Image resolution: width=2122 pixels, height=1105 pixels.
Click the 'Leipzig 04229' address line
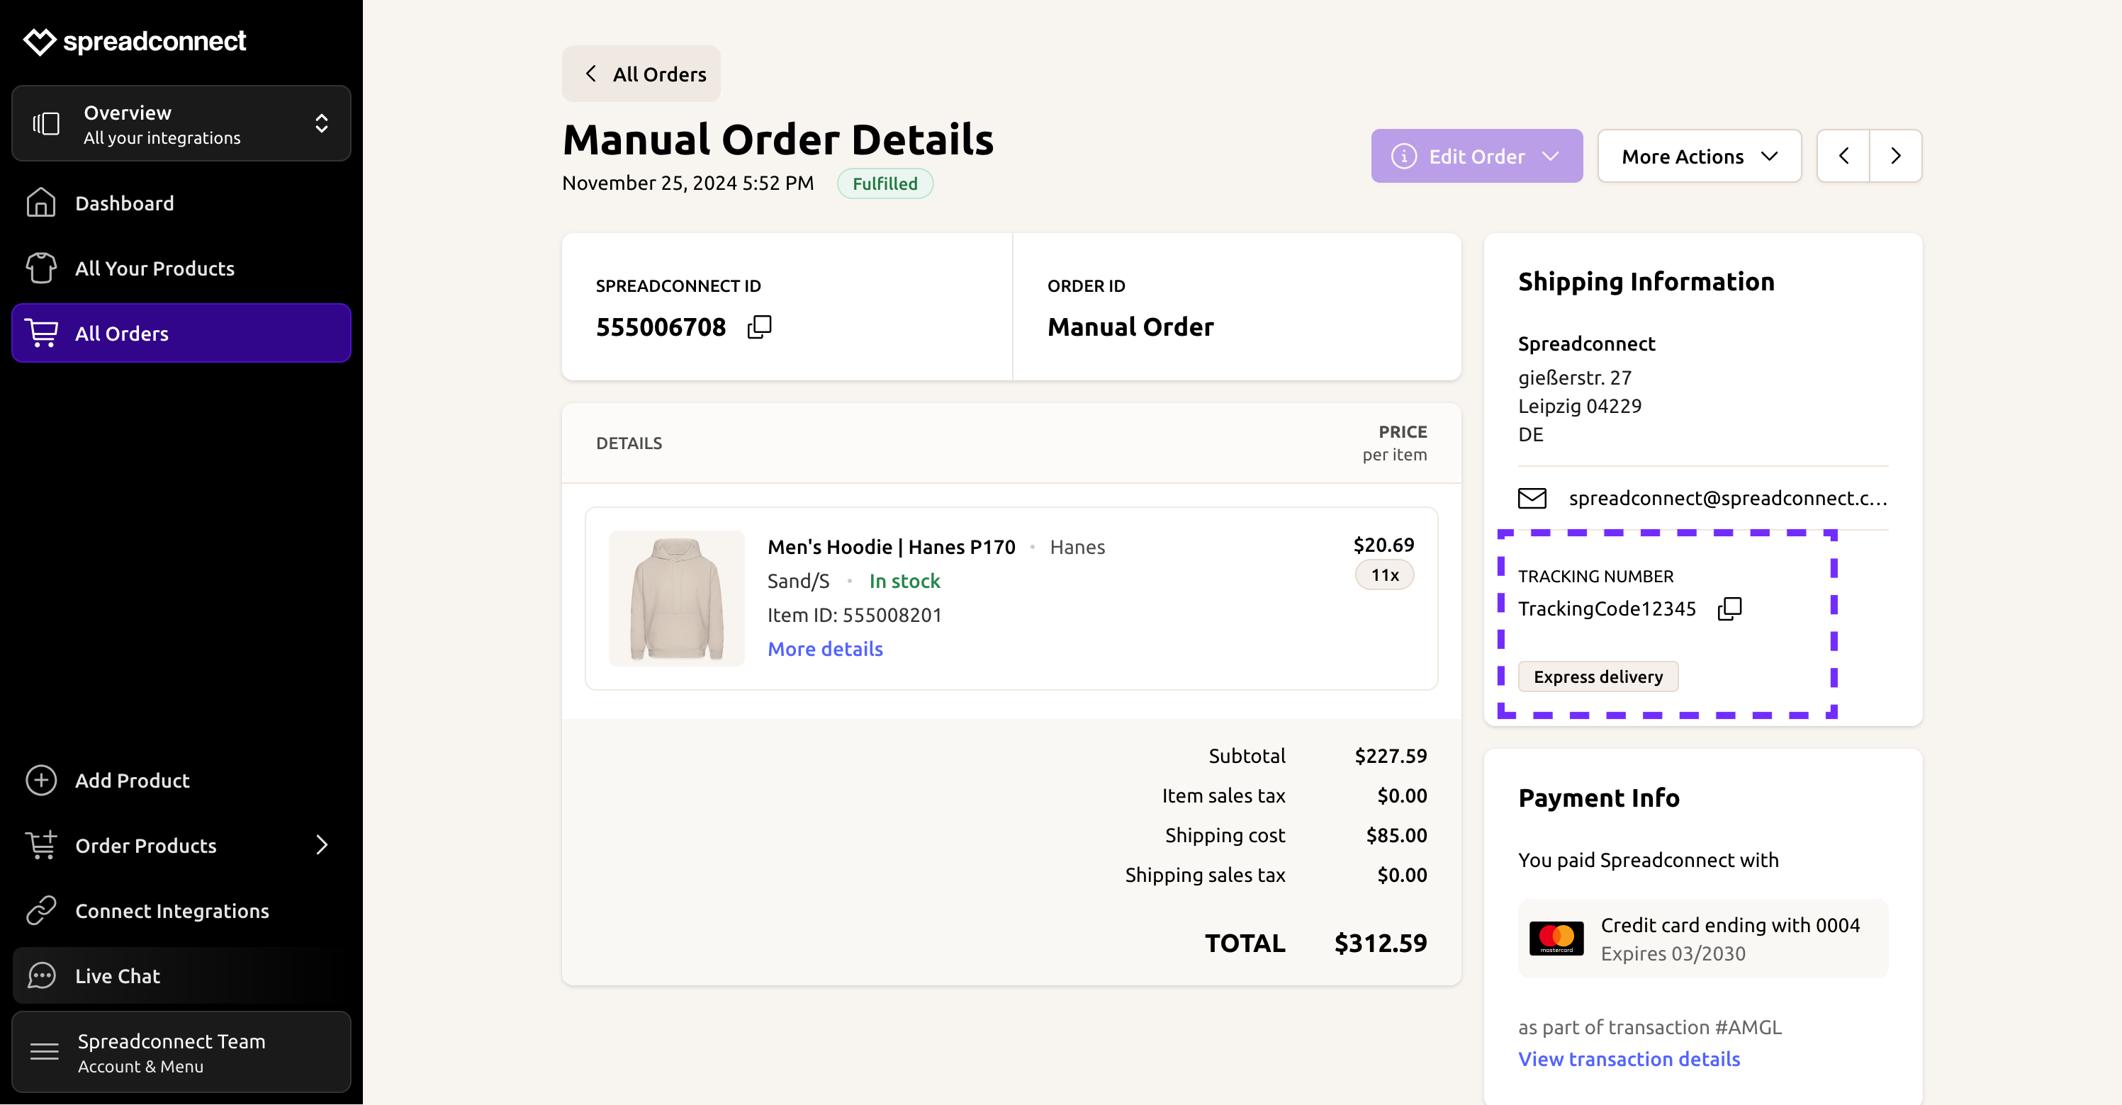click(x=1579, y=406)
